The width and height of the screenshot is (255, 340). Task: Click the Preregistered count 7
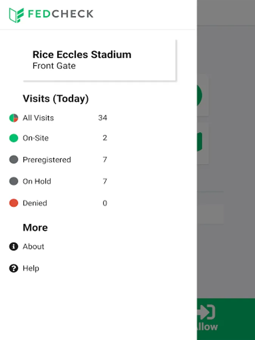[105, 160]
